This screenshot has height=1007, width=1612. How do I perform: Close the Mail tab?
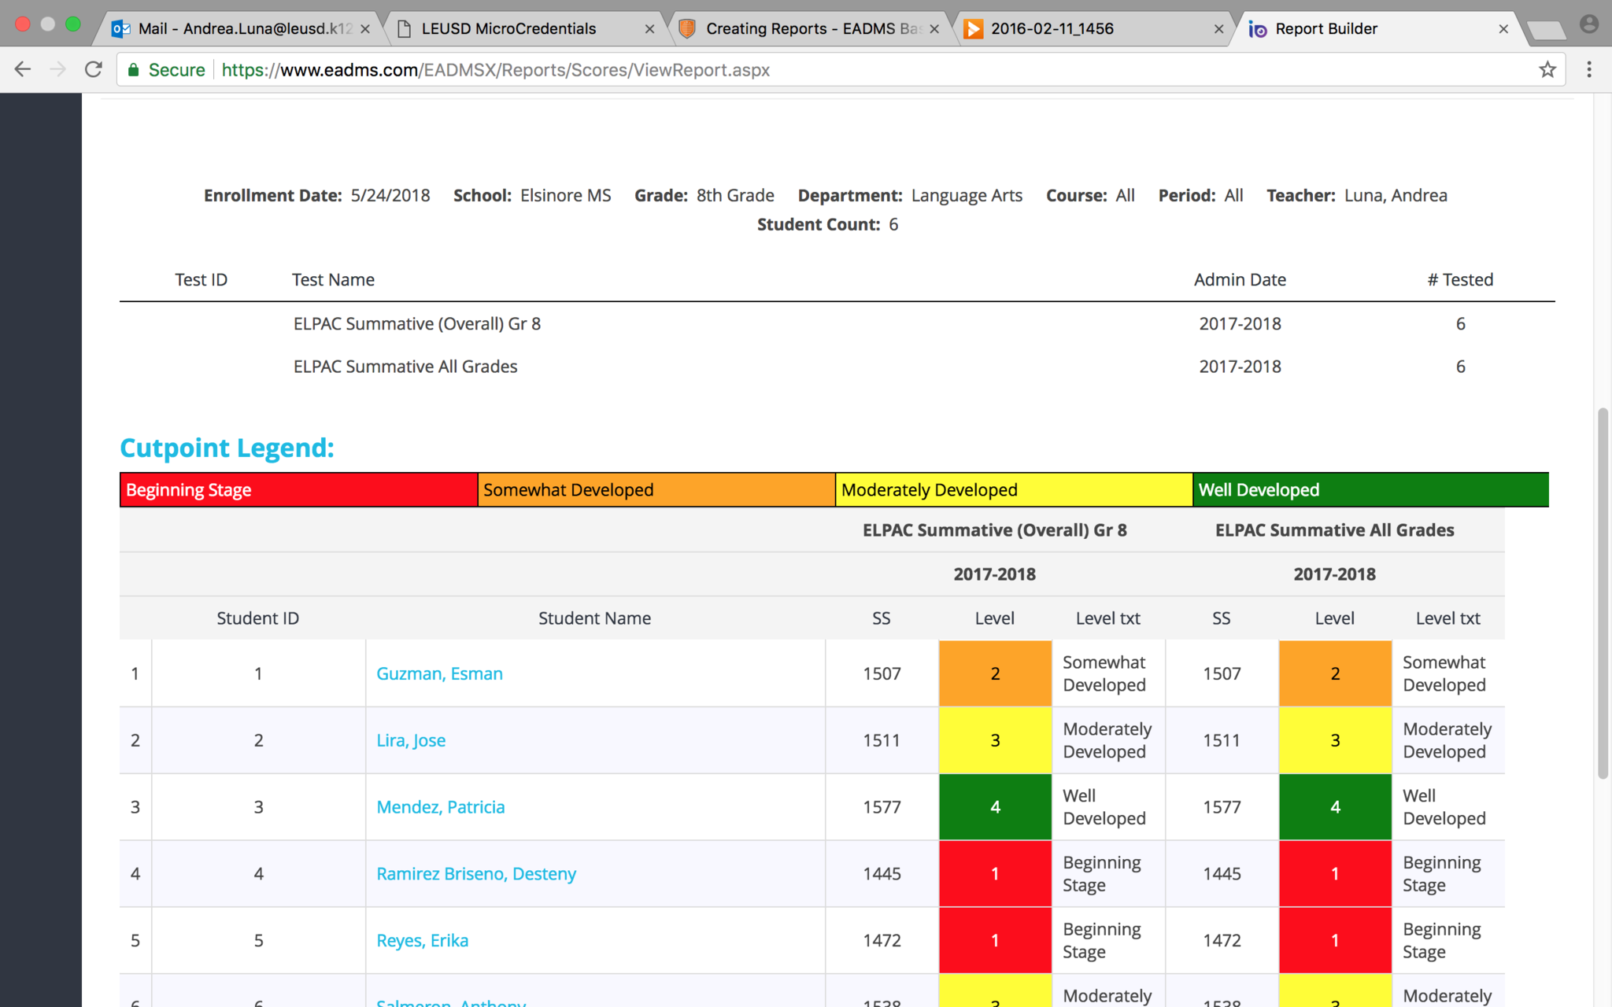[x=365, y=29]
